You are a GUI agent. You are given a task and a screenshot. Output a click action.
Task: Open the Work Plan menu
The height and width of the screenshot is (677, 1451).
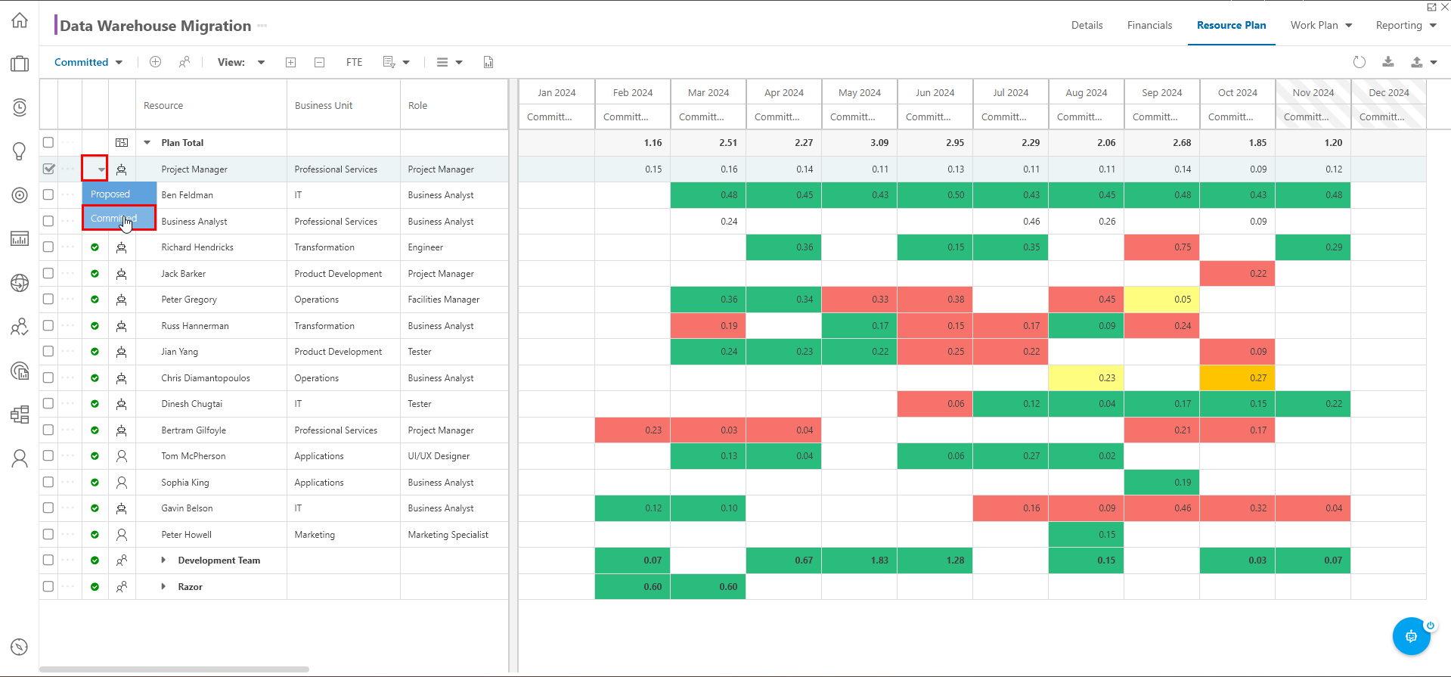(1322, 25)
